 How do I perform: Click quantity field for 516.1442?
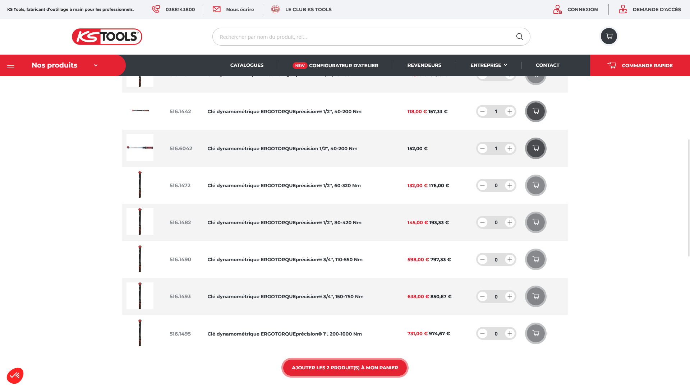[x=496, y=111]
